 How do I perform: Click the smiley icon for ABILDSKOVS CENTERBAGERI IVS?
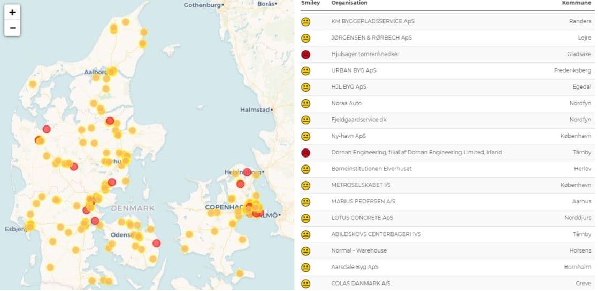(305, 234)
